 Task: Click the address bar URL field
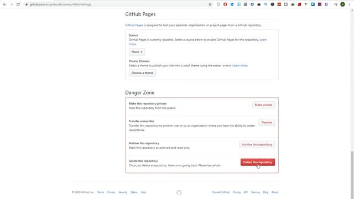(117, 4)
